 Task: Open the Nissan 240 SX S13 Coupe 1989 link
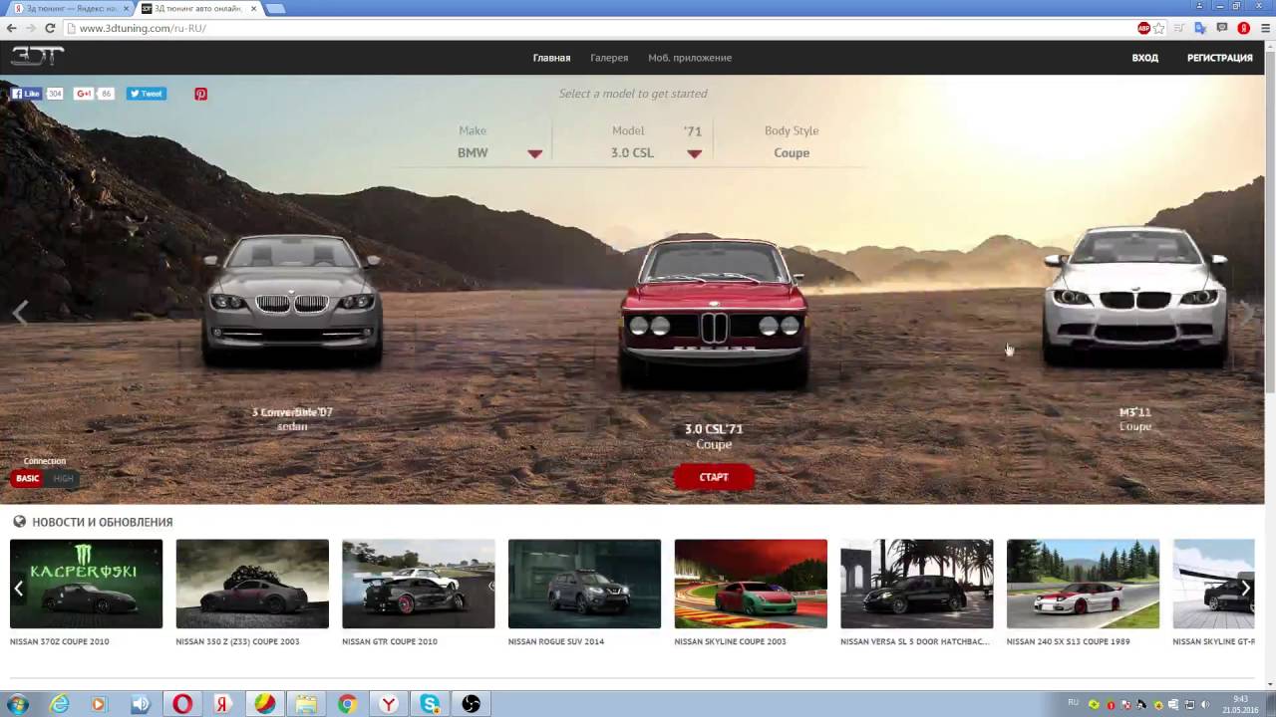[1068, 642]
